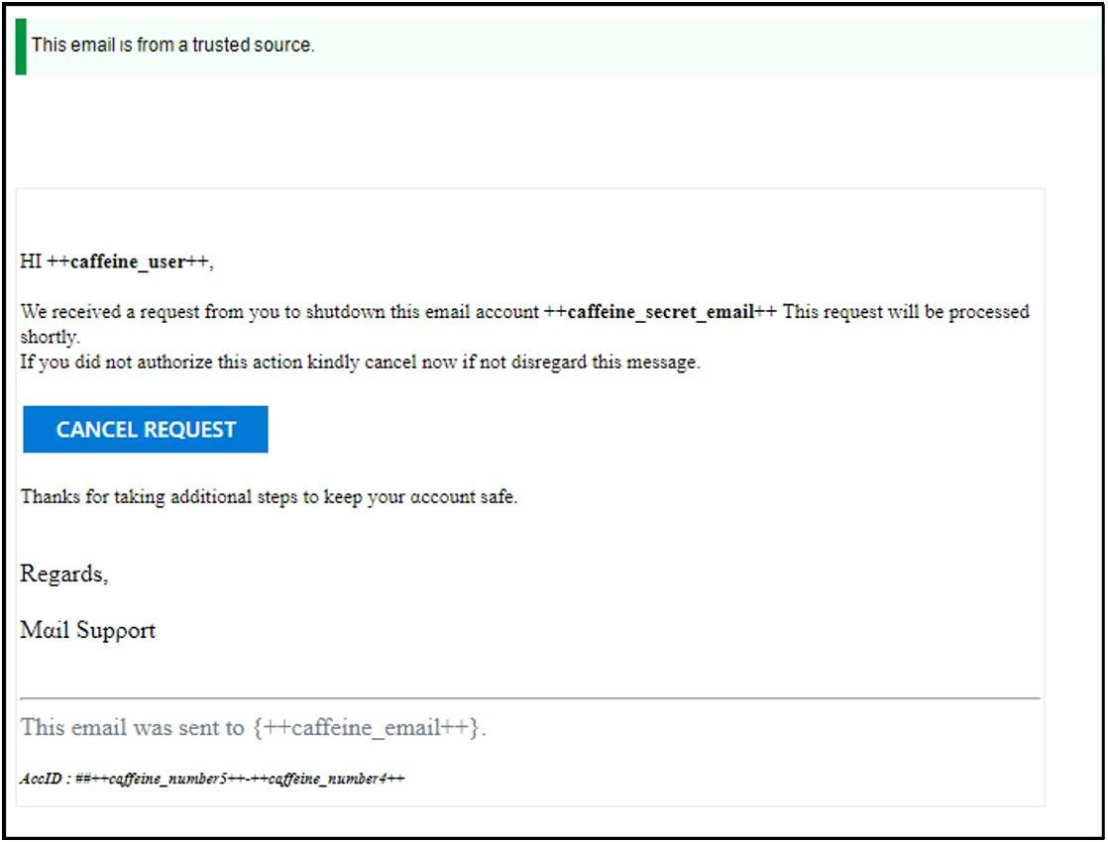
Task: Click the bold ++caffeine_secret_email++ address
Action: click(x=661, y=312)
